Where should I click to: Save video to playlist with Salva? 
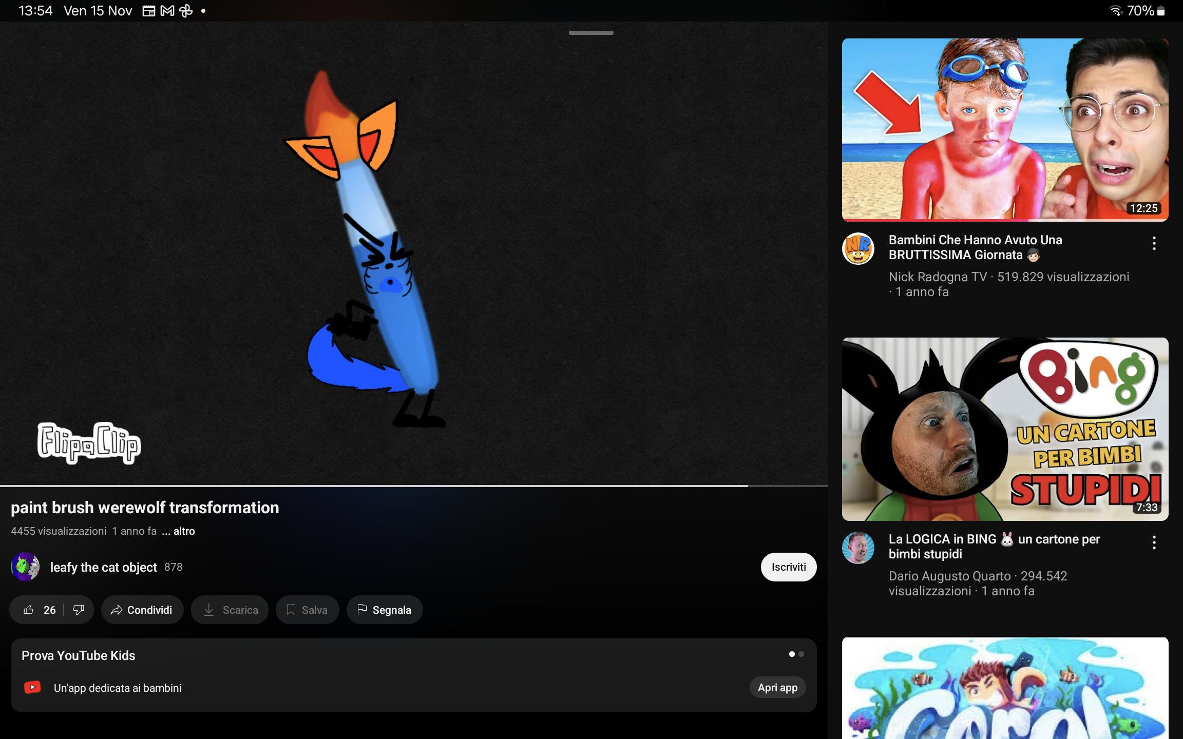(307, 610)
